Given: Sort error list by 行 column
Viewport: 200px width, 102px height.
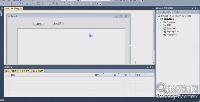Looking at the screenshot, I should pyautogui.click(x=119, y=75).
